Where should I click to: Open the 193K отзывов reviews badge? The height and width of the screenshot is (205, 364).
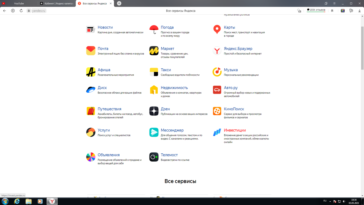(x=316, y=10)
